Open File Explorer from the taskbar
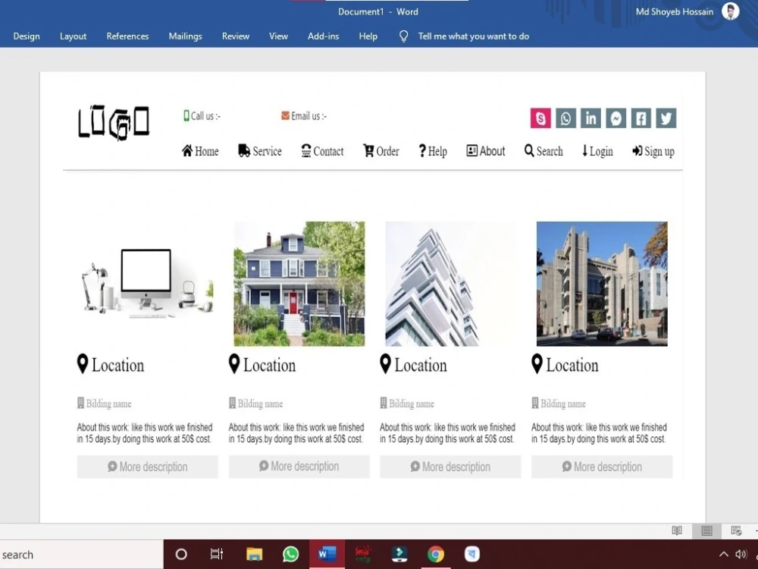Viewport: 758px width, 569px height. (254, 554)
